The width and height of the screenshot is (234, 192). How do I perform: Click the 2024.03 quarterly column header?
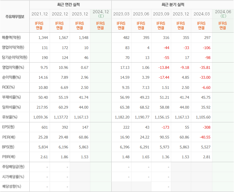202,14
